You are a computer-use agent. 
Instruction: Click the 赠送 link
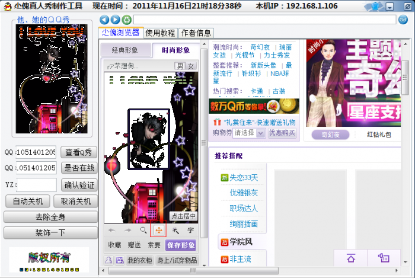pyautogui.click(x=134, y=245)
